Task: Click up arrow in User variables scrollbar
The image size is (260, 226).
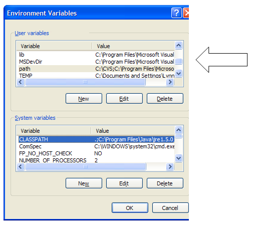Action: [179, 46]
